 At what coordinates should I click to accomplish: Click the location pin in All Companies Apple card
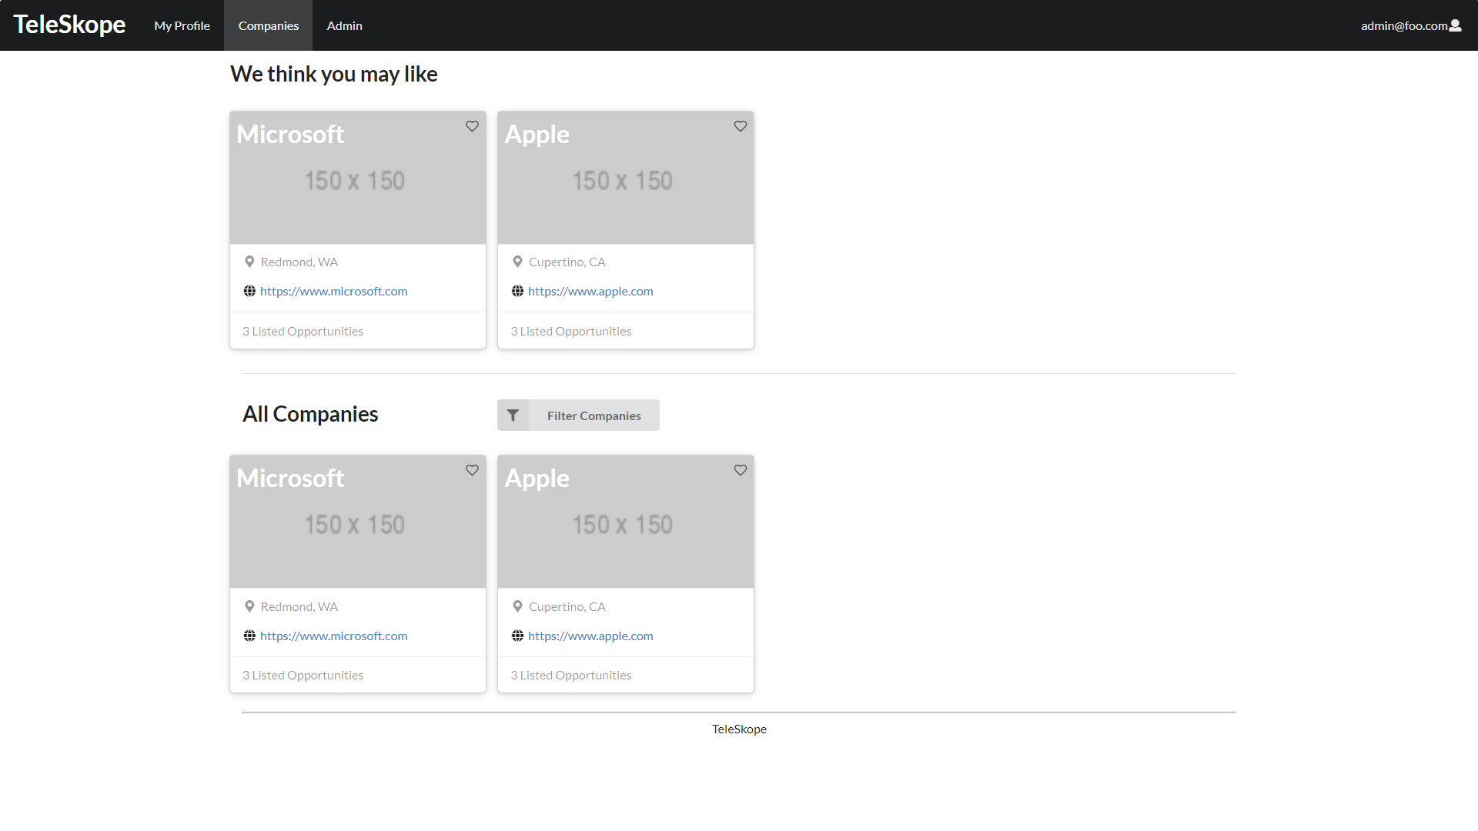point(517,606)
